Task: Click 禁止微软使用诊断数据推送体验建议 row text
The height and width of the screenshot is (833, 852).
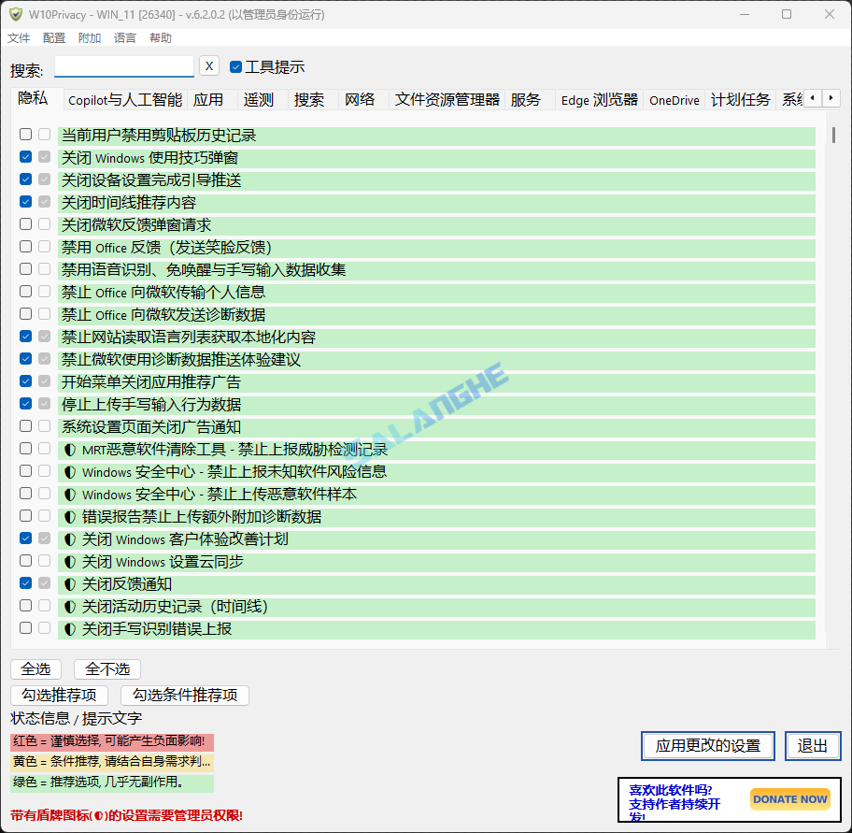Action: pos(181,359)
